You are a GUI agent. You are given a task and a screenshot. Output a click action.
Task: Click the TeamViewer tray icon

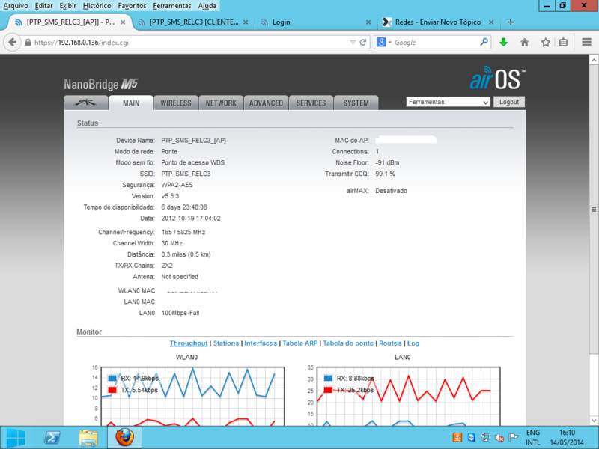pos(472,438)
